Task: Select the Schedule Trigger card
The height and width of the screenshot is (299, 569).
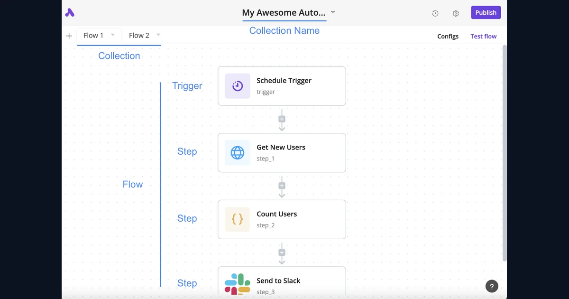Action: pos(282,86)
